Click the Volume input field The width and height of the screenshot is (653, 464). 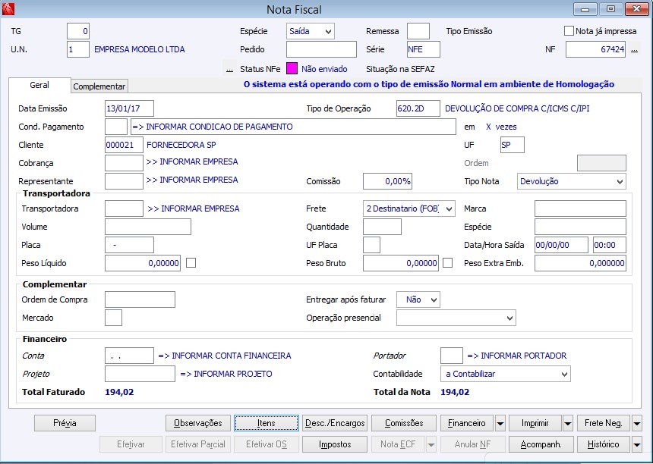pyautogui.click(x=148, y=227)
